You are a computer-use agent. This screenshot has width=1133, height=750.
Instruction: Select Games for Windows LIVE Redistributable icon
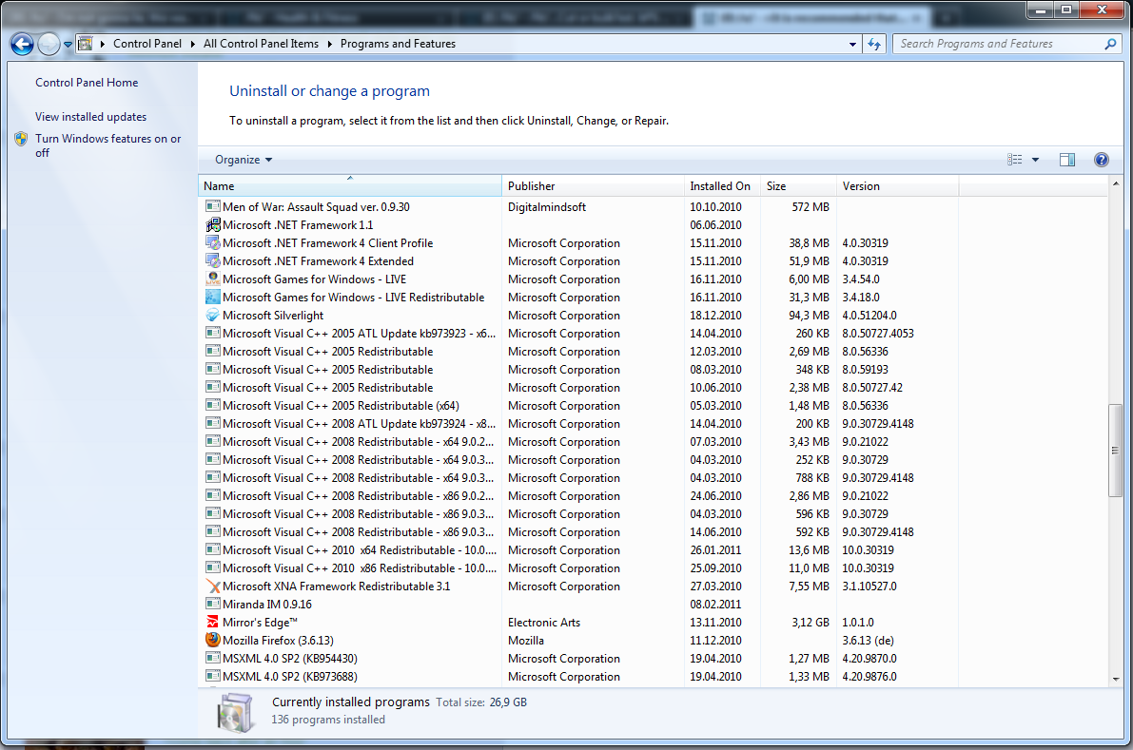coord(212,297)
